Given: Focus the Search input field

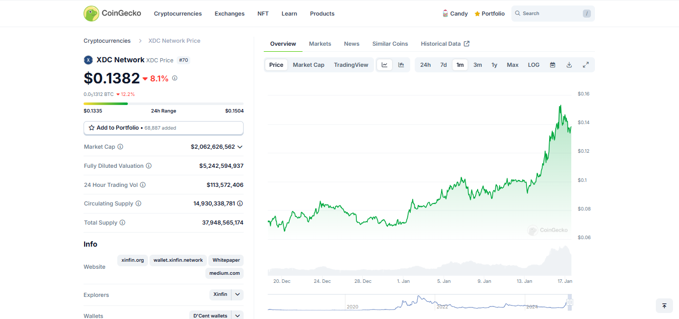Looking at the screenshot, I should point(553,14).
